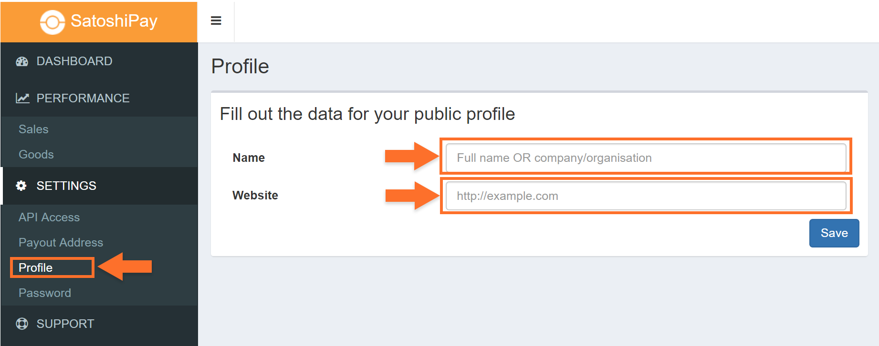The height and width of the screenshot is (346, 879).
Task: Click into the Website URL field
Action: [646, 196]
